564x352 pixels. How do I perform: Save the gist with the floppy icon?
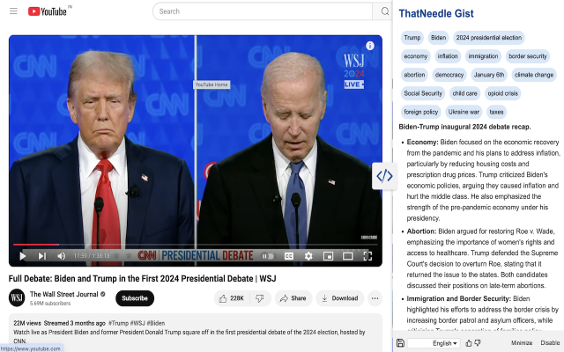point(400,342)
